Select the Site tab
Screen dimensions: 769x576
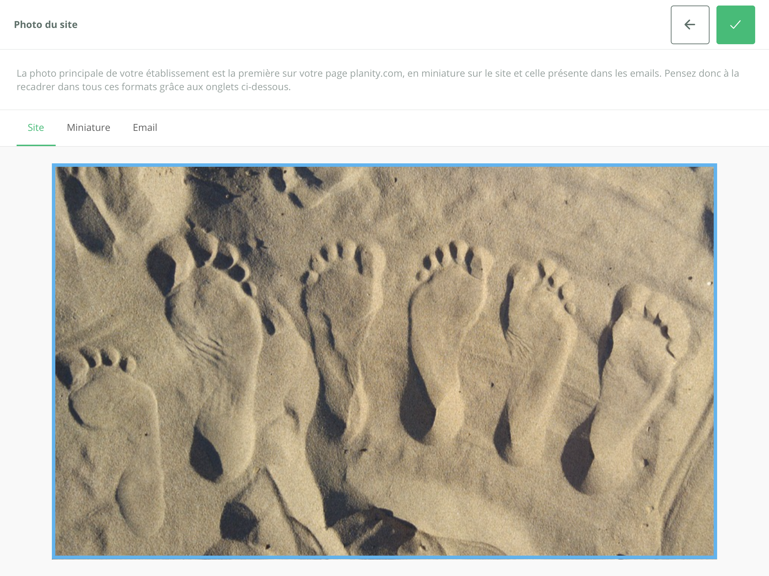pyautogui.click(x=36, y=127)
